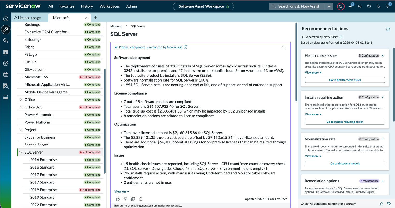Dismiss the Remediation options card
Screen dimensions: 395x208
(x=383, y=181)
